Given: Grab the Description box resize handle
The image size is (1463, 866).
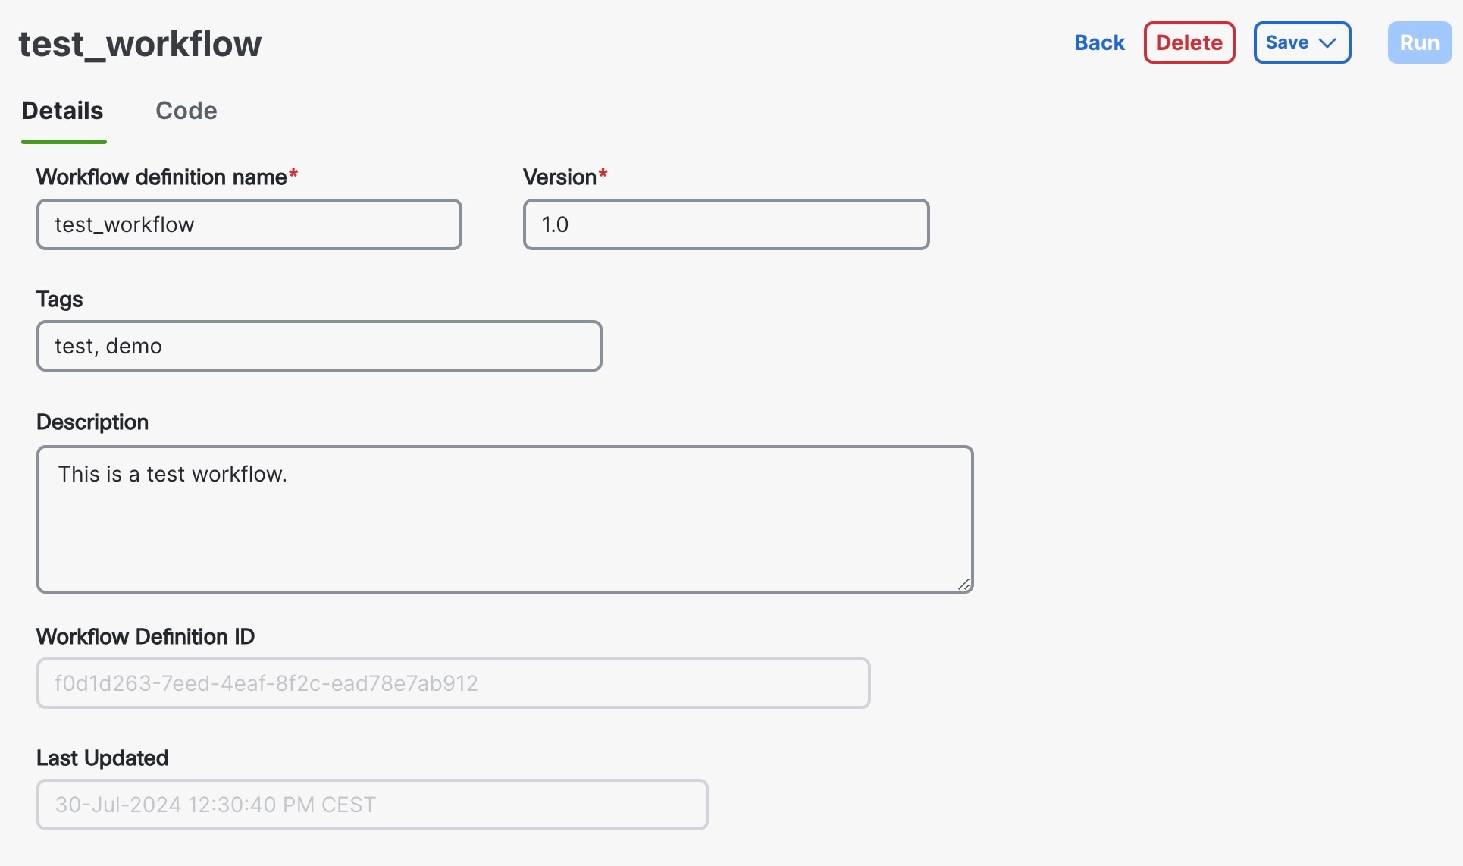Looking at the screenshot, I should coord(964,584).
